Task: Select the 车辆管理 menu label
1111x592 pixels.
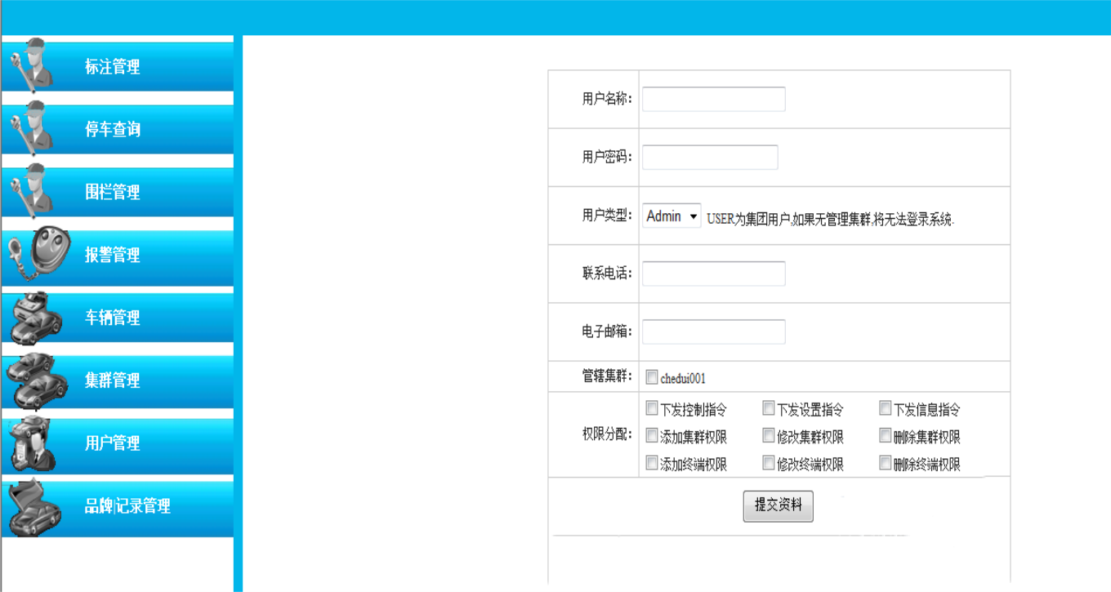Action: tap(113, 318)
